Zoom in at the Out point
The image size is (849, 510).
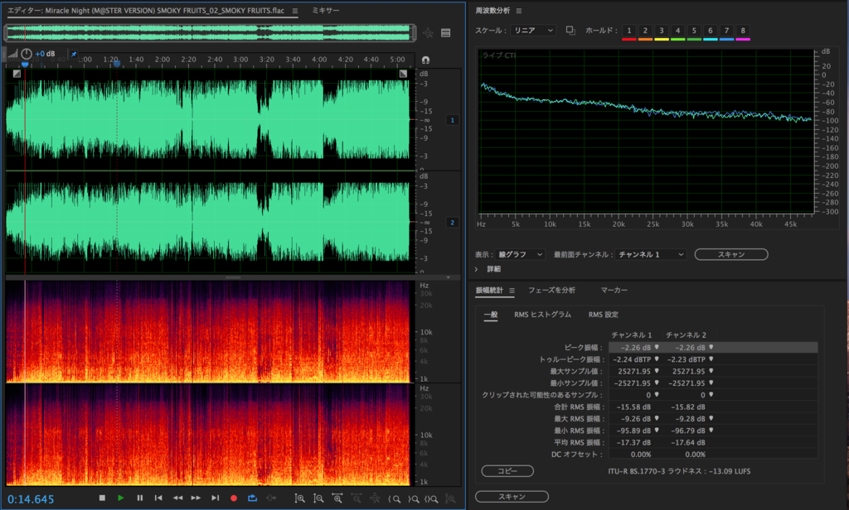(413, 498)
